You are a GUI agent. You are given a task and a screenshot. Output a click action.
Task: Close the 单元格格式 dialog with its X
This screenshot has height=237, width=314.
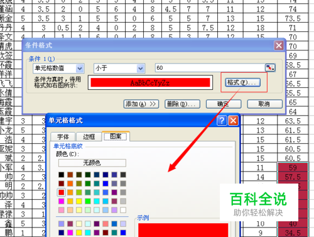click(x=234, y=121)
